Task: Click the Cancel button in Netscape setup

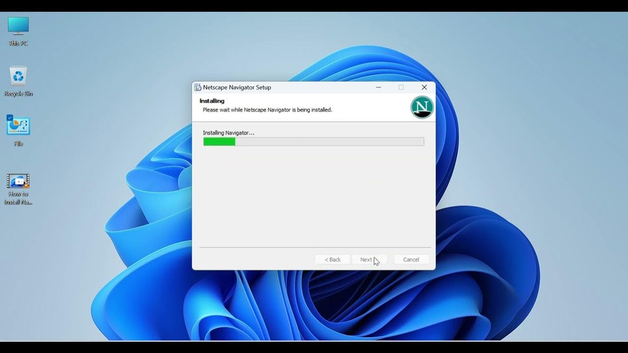Action: (411, 259)
